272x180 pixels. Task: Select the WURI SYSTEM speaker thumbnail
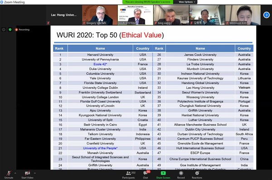tap(136, 15)
